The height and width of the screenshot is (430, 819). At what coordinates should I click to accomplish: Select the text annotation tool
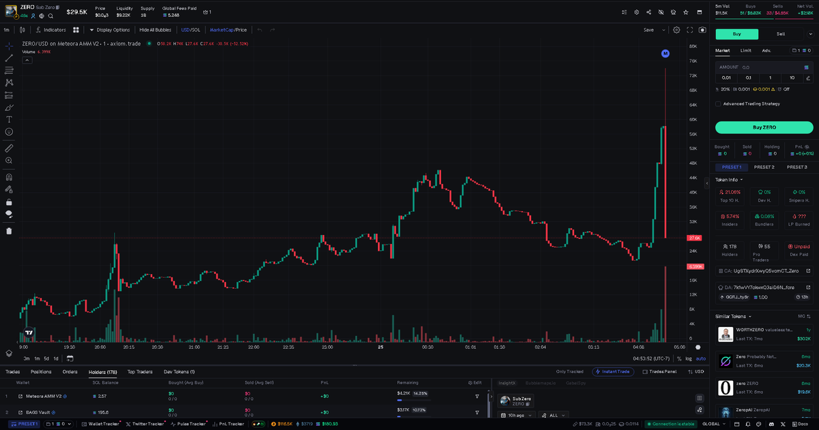coord(9,119)
